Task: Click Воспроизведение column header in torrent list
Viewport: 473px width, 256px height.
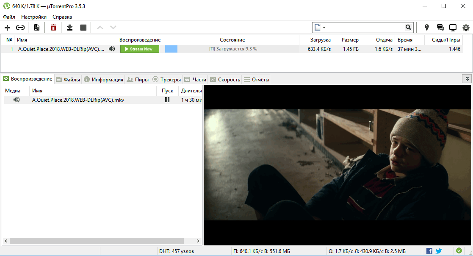Action: pyautogui.click(x=140, y=40)
